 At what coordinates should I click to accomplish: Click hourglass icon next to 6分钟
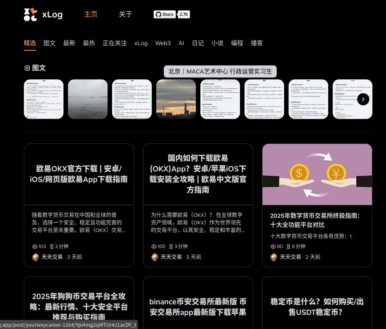tap(288, 246)
